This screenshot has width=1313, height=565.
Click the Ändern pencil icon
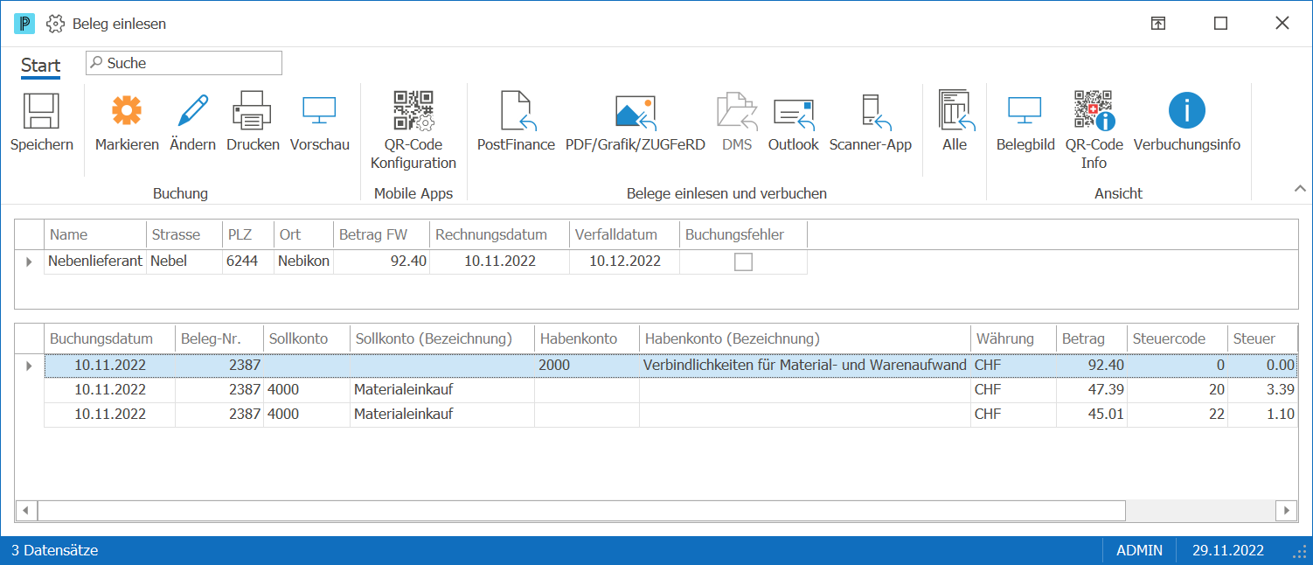click(x=192, y=111)
